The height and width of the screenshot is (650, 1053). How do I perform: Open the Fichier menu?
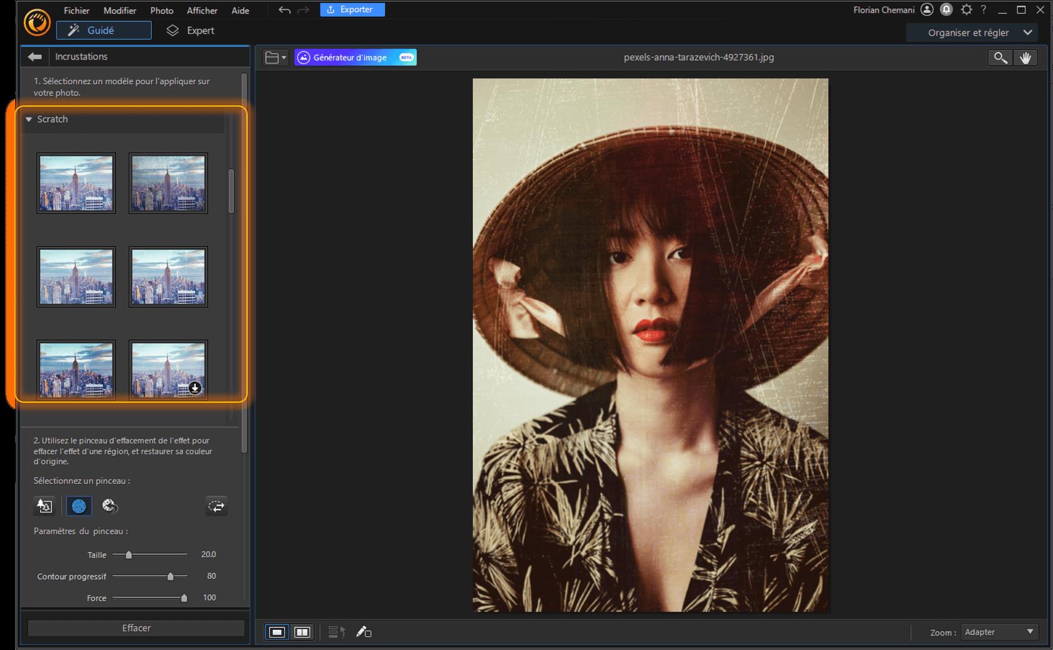tap(77, 11)
